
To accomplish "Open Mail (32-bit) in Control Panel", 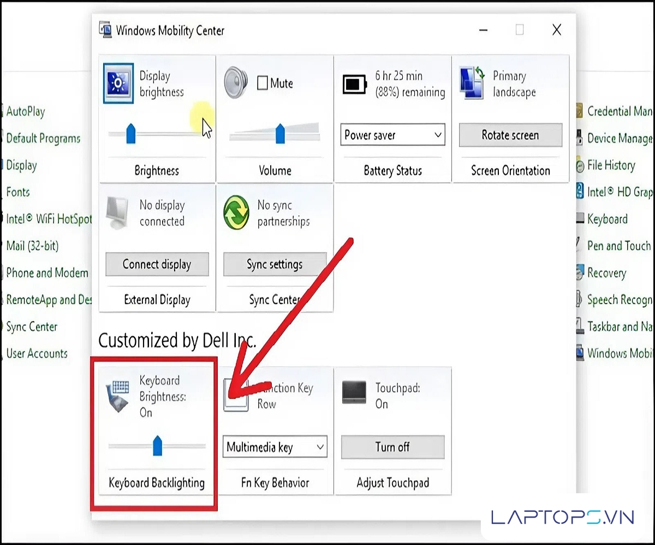I will [x=32, y=246].
